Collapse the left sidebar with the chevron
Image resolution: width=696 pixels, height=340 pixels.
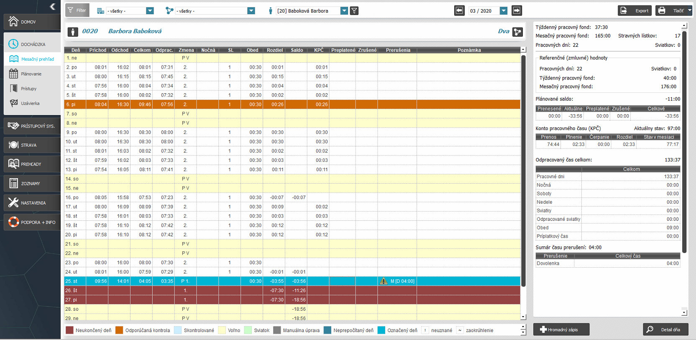(x=52, y=6)
